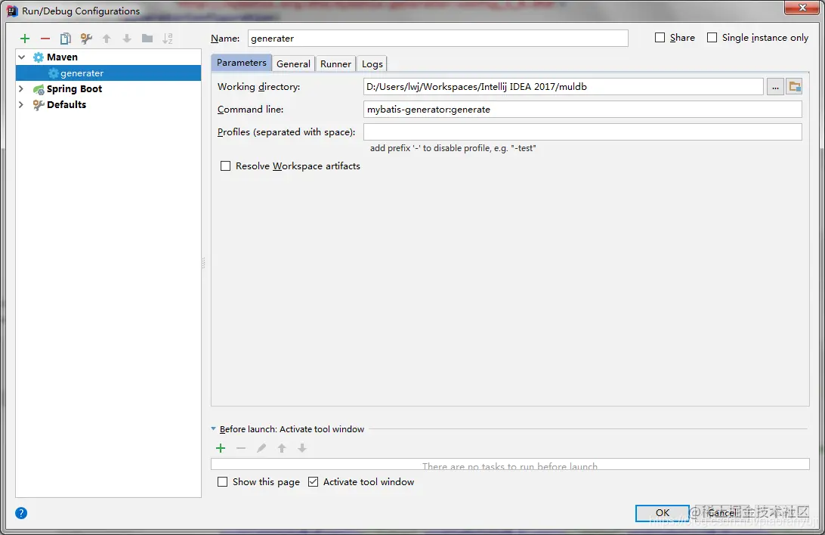This screenshot has width=825, height=535.
Task: Tick the Show this page checkbox
Action: click(x=223, y=482)
